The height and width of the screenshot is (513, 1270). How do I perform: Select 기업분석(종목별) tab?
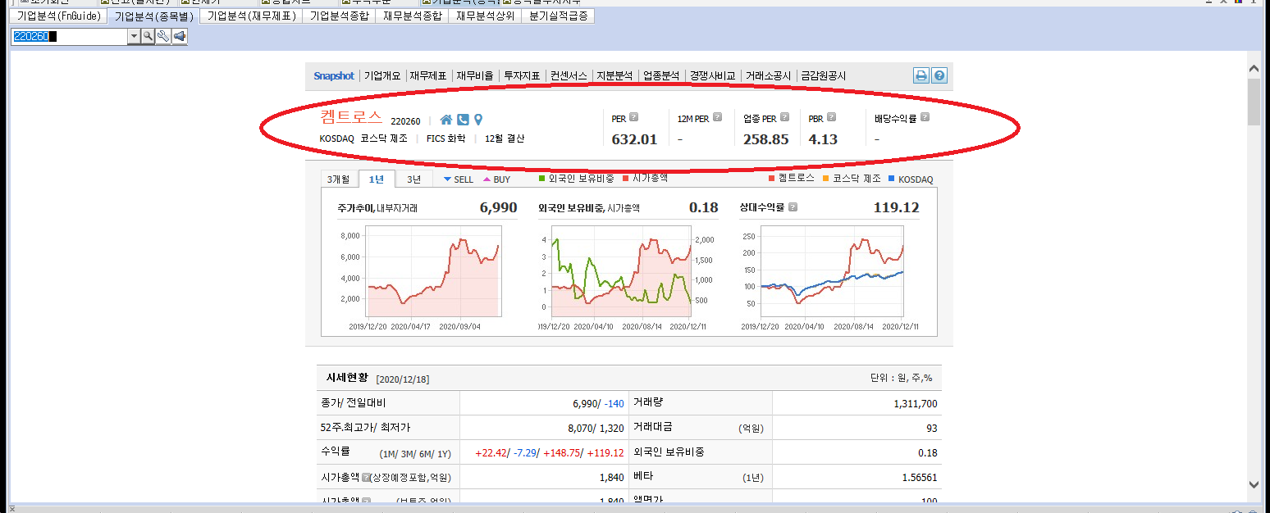(154, 16)
